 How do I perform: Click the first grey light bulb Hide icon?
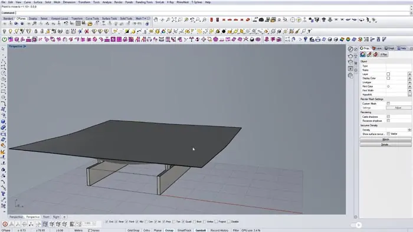click(x=4, y=31)
